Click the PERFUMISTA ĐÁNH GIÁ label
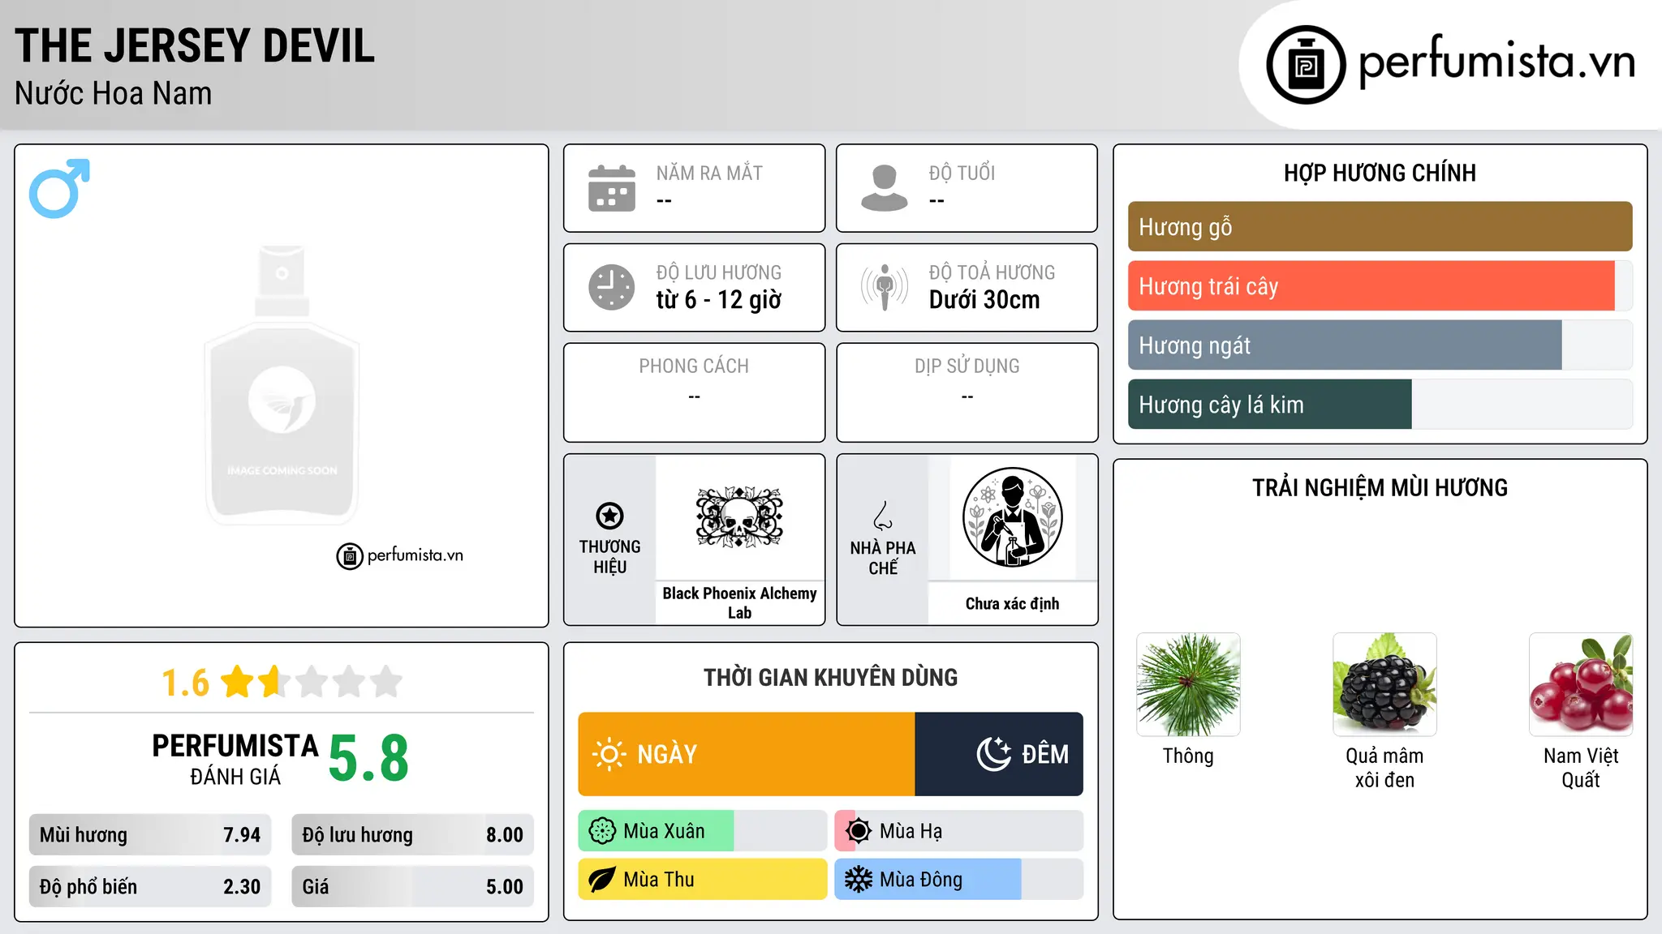This screenshot has height=934, width=1662. (x=235, y=759)
